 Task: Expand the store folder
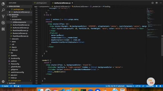13,42
